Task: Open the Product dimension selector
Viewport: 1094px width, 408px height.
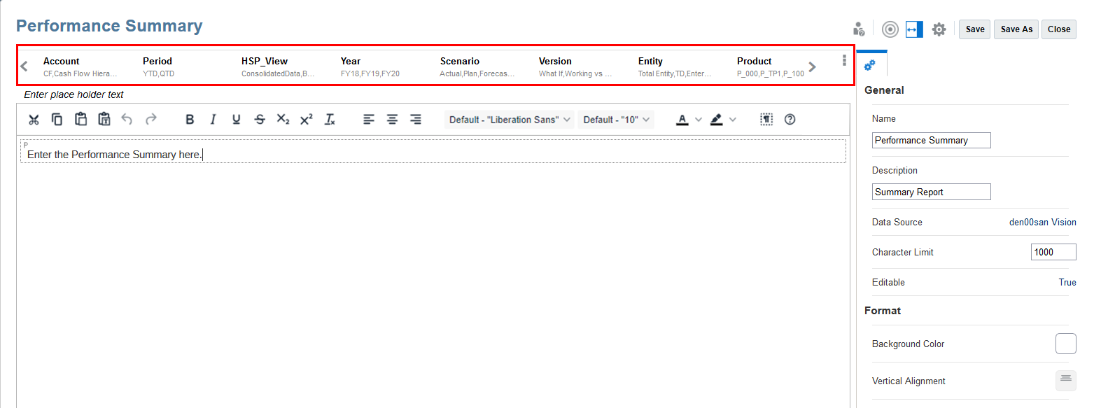Action: pos(771,66)
